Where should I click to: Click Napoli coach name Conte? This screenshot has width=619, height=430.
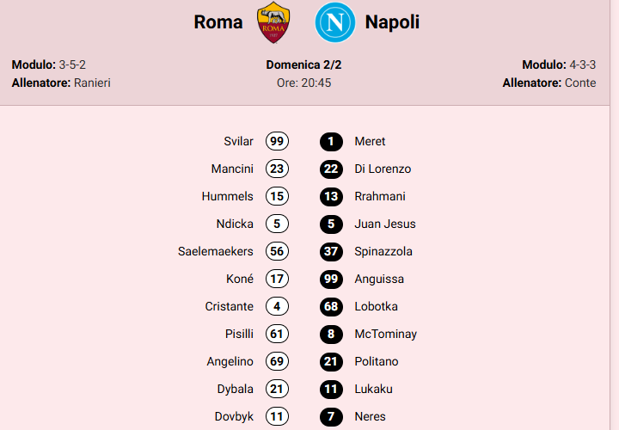[x=580, y=83]
